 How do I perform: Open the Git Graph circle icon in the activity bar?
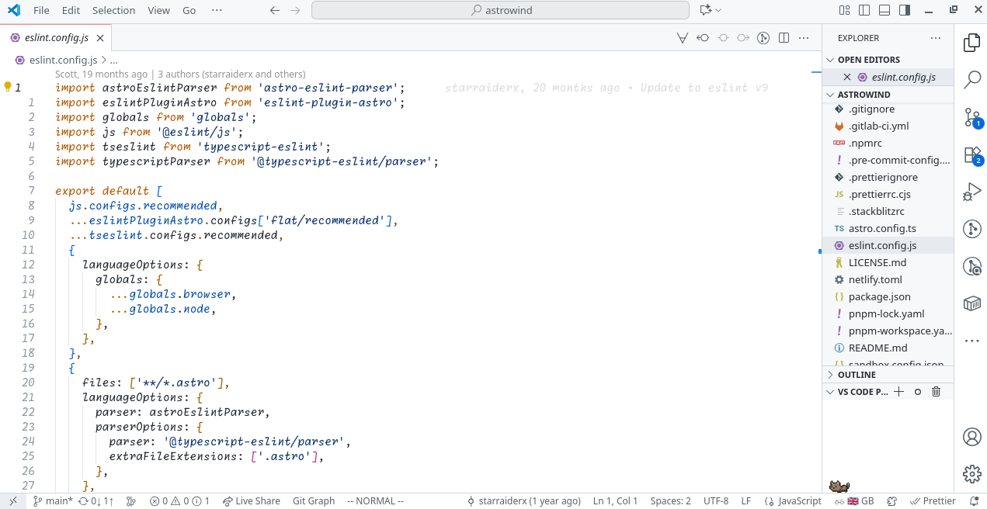971,229
